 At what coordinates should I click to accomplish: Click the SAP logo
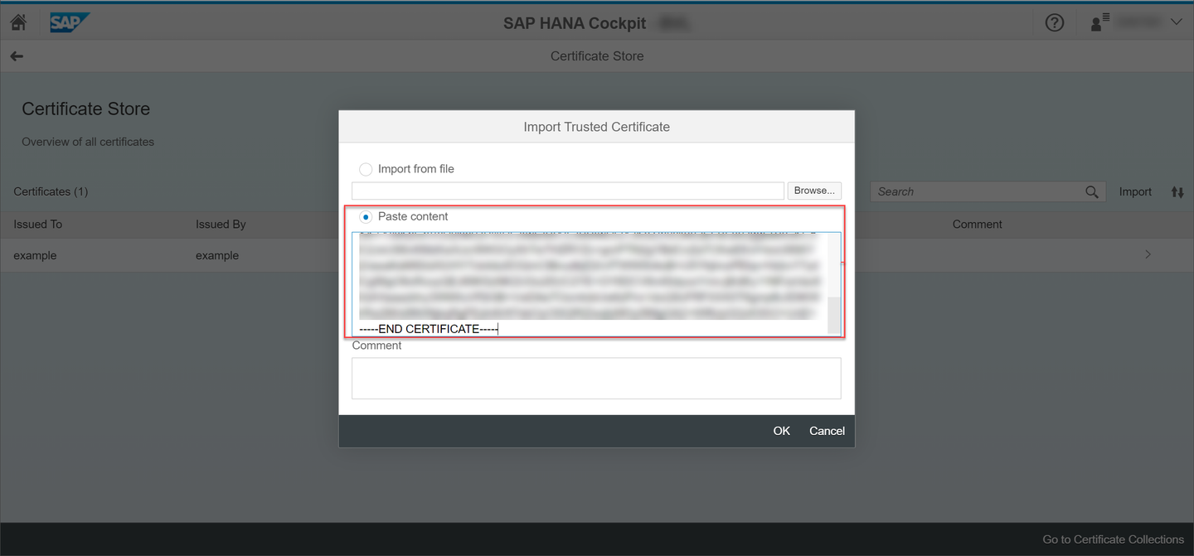(70, 22)
